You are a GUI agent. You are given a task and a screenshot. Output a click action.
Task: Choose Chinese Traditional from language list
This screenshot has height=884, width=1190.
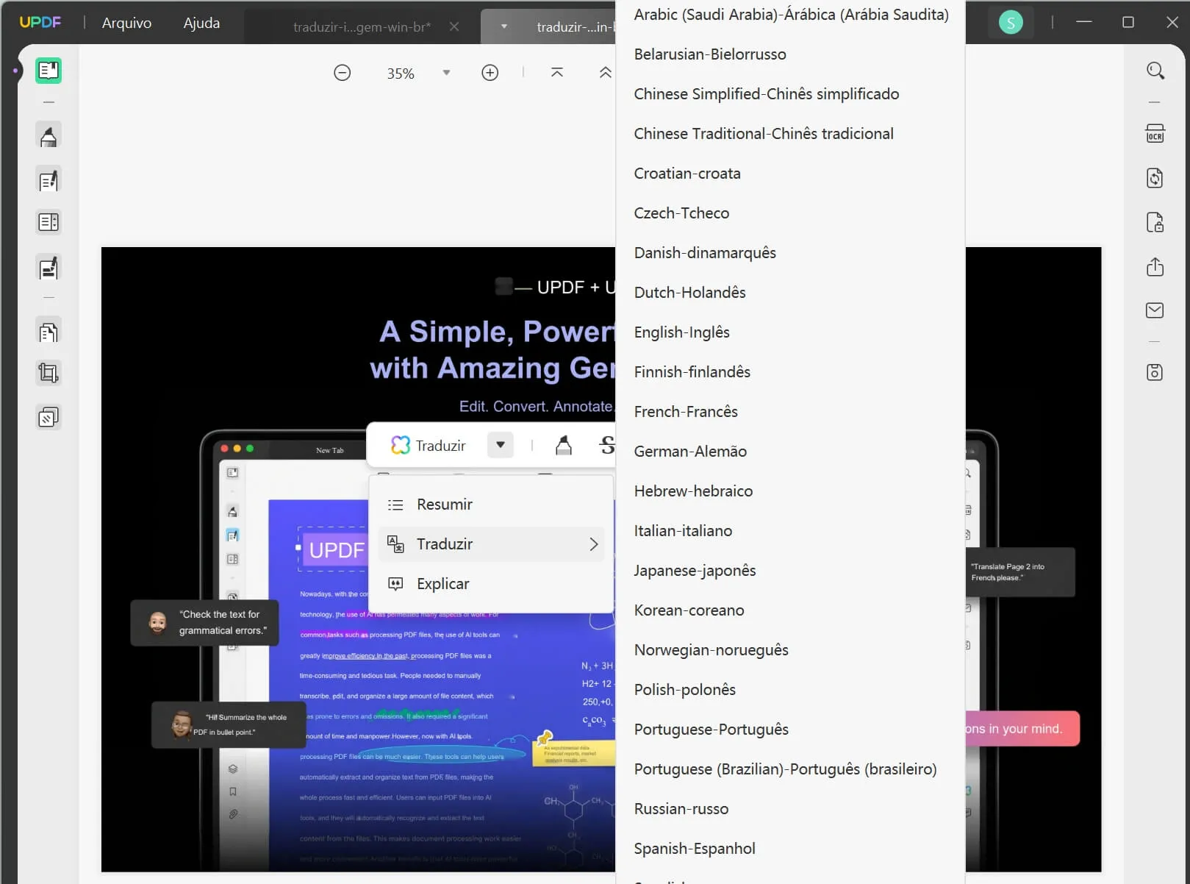point(790,134)
